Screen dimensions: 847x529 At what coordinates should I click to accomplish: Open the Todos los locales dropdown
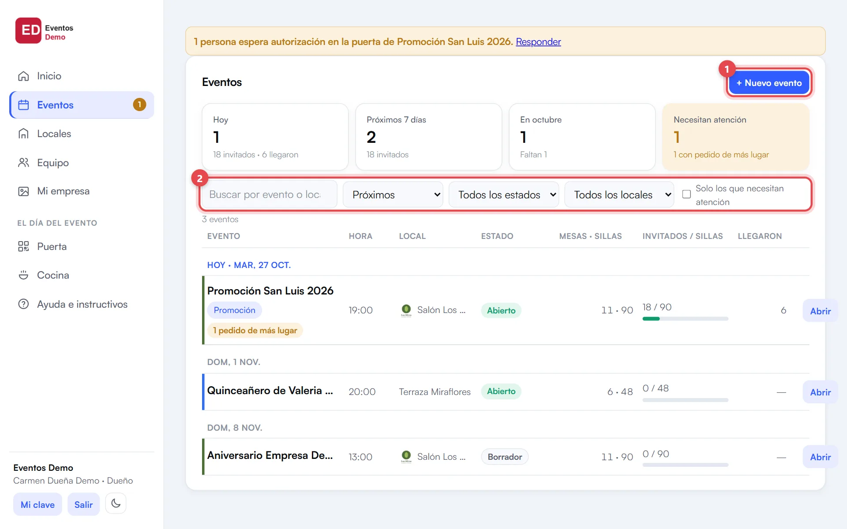[619, 194]
